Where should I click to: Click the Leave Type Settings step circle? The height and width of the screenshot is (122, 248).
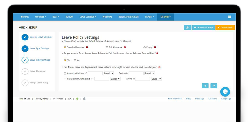(25, 48)
